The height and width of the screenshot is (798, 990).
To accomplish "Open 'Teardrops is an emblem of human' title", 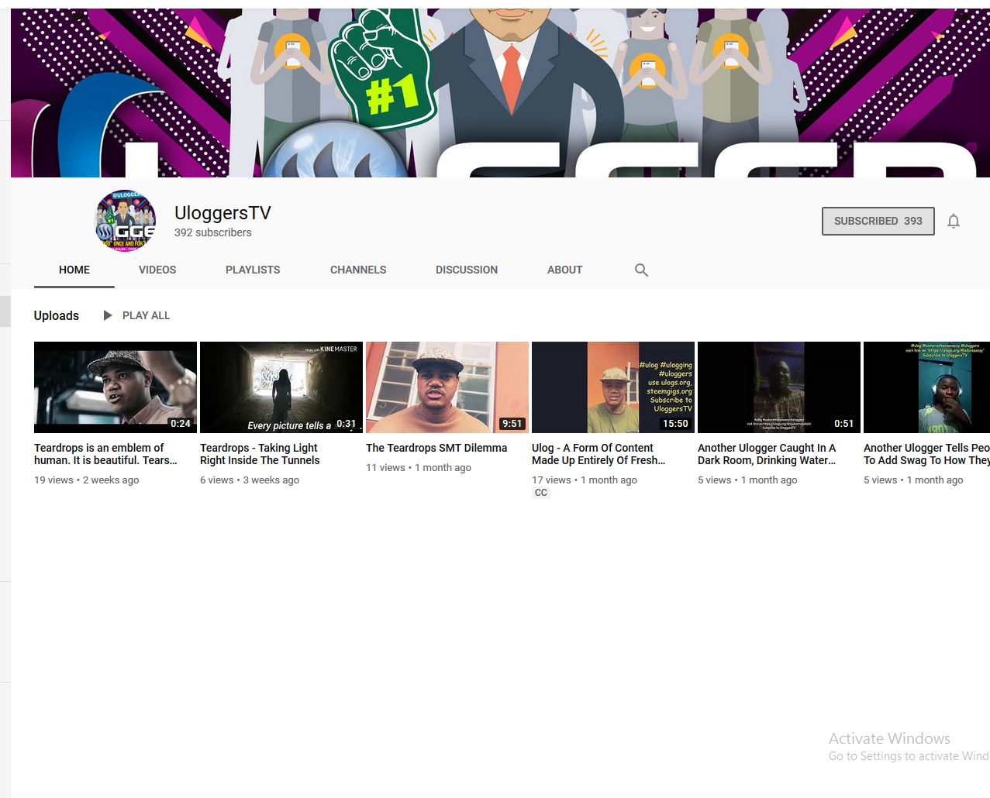I will pyautogui.click(x=105, y=454).
